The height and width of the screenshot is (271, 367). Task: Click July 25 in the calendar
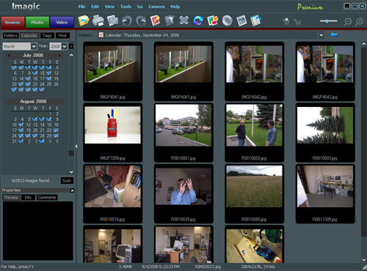(49, 84)
